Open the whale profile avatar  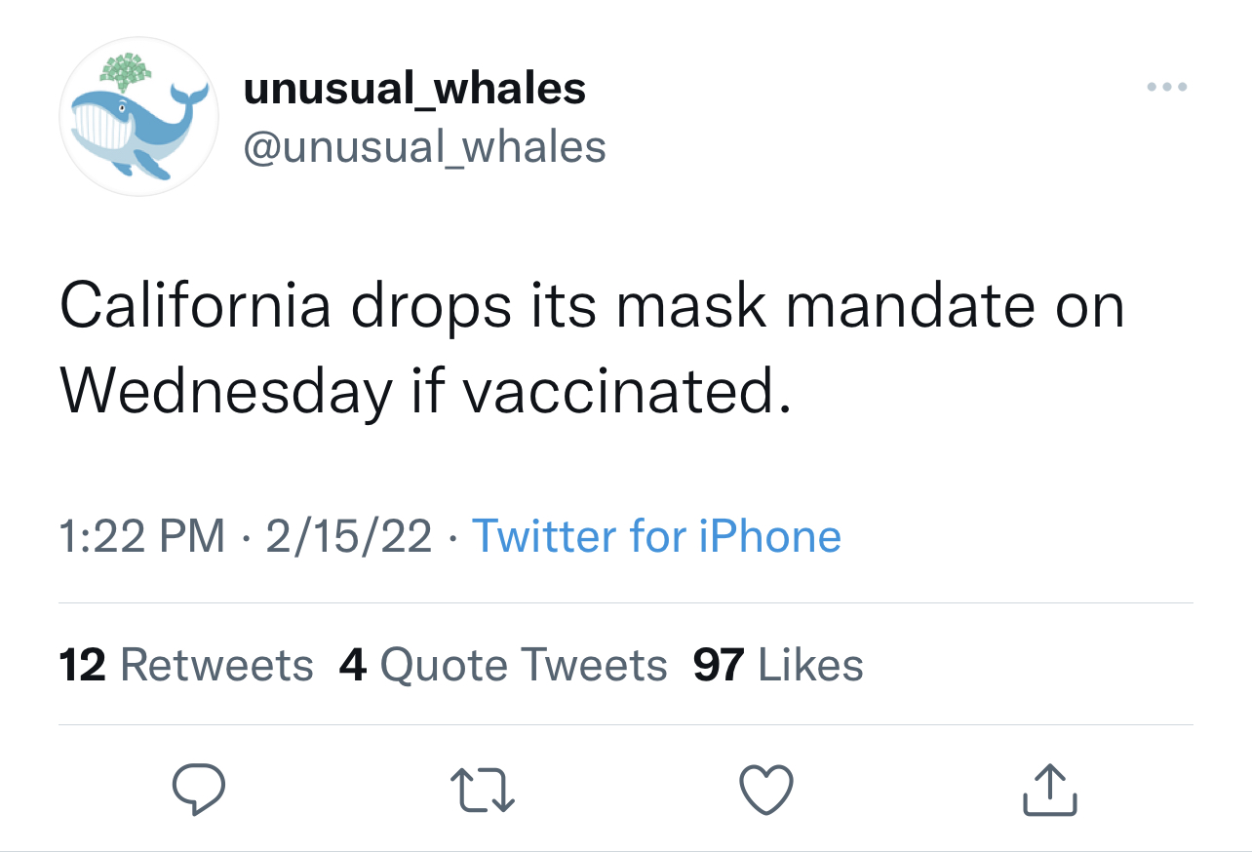click(139, 117)
